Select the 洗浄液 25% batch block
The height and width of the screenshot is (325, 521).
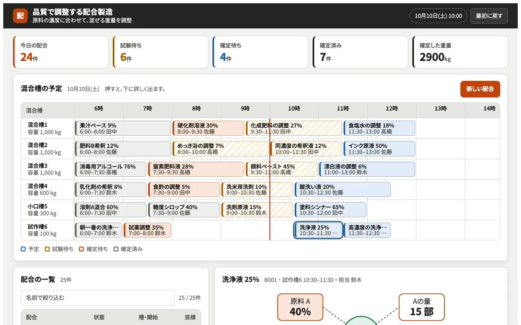[x=318, y=230]
